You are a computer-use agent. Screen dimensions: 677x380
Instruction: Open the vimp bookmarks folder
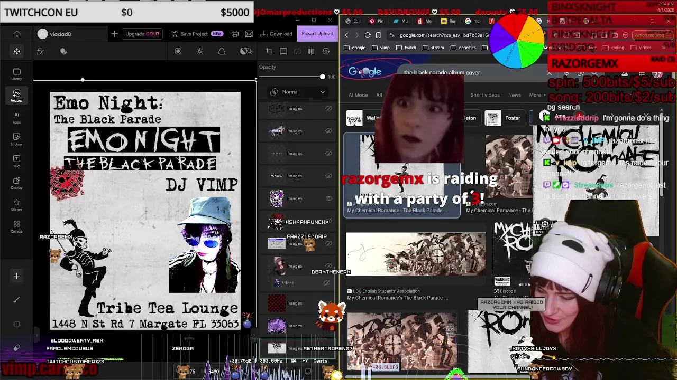click(381, 47)
